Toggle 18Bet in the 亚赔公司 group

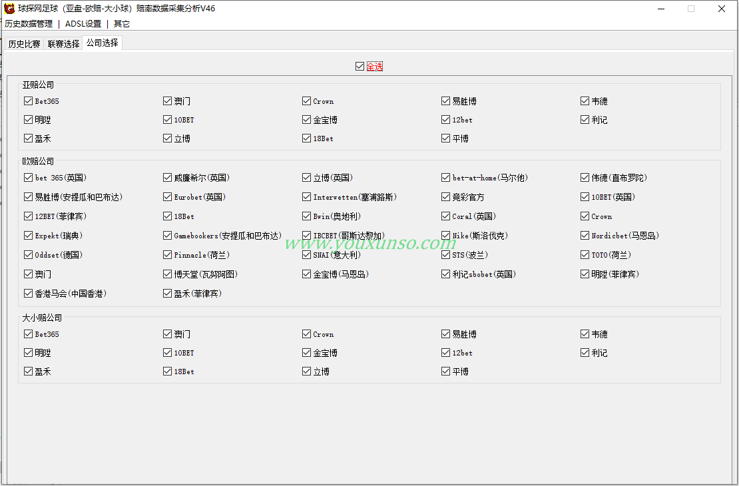point(306,138)
